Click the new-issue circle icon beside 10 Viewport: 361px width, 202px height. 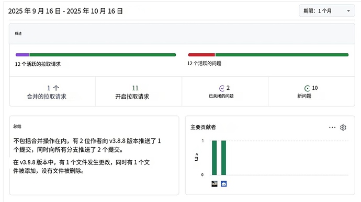[307, 88]
